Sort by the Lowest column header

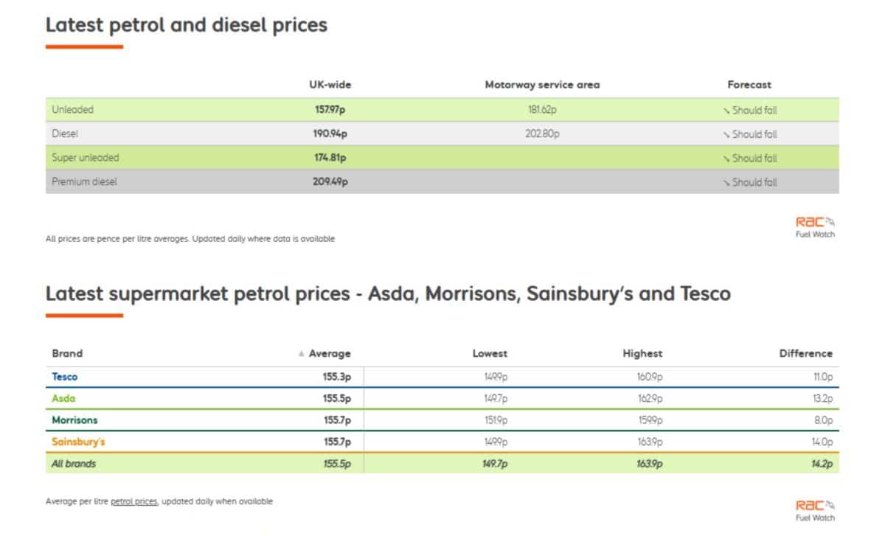point(490,354)
